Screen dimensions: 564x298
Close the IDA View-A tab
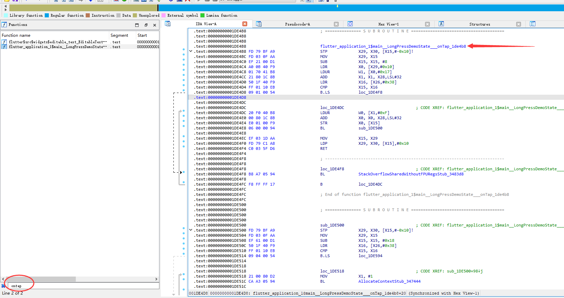245,24
